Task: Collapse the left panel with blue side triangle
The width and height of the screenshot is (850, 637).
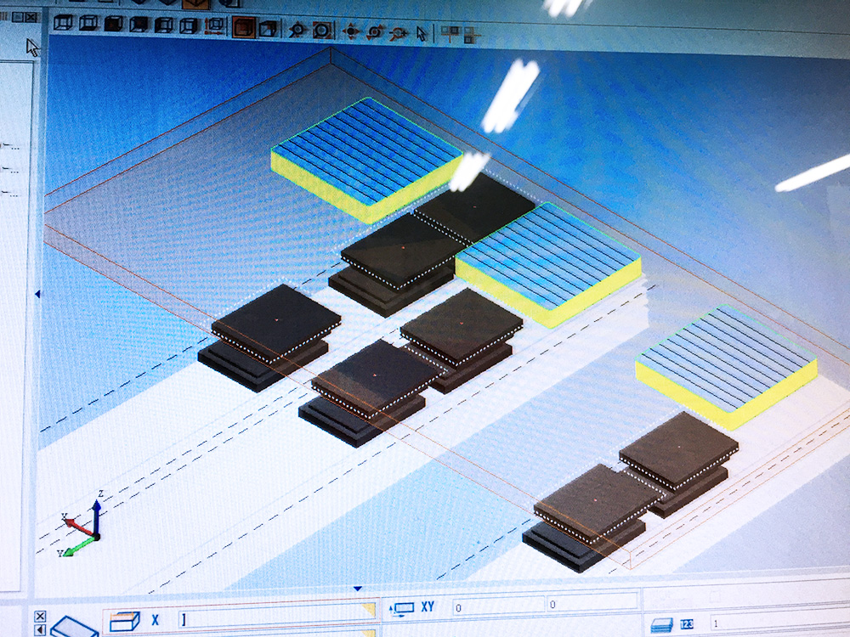Action: click(x=37, y=294)
